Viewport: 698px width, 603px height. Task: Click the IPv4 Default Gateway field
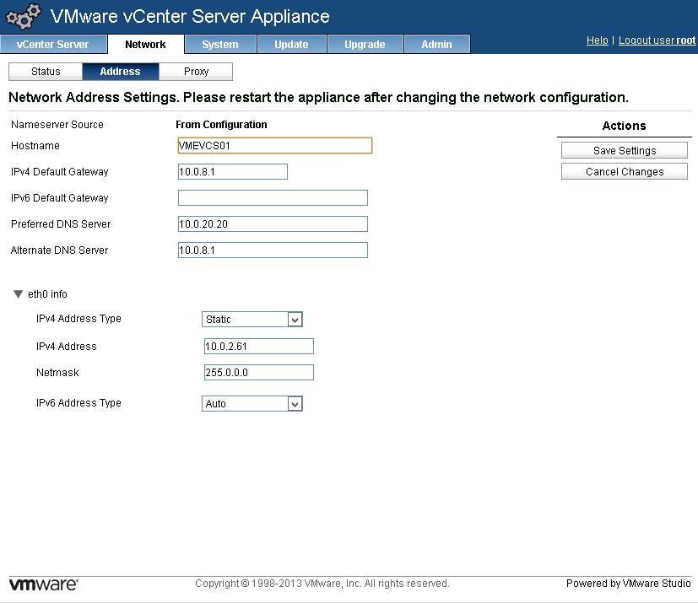(x=232, y=172)
